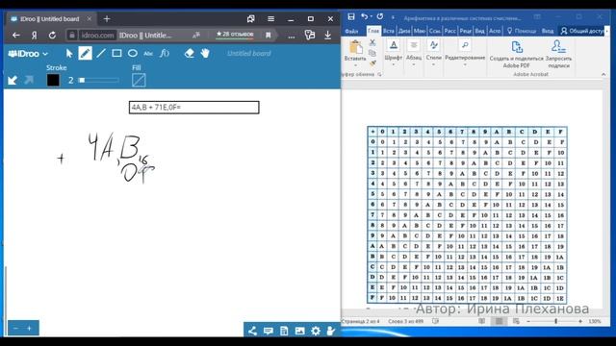Select the eraser tool in IDroo
The height and width of the screenshot is (346, 616).
(190, 54)
